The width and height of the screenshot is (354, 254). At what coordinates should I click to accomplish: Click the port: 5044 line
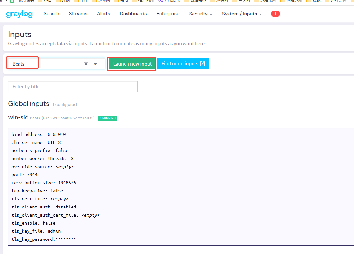point(24,175)
